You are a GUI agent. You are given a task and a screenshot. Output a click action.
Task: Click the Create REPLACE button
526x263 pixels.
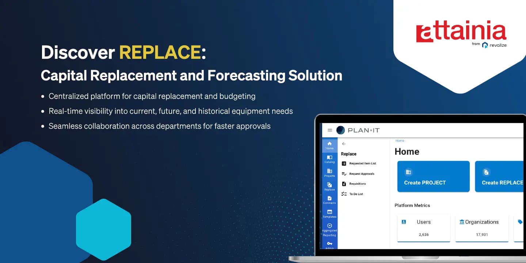click(x=500, y=176)
